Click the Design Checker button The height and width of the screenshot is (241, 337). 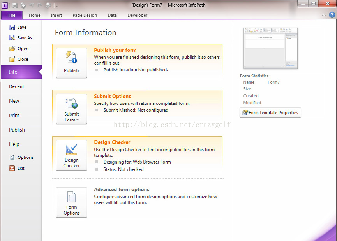point(72,155)
